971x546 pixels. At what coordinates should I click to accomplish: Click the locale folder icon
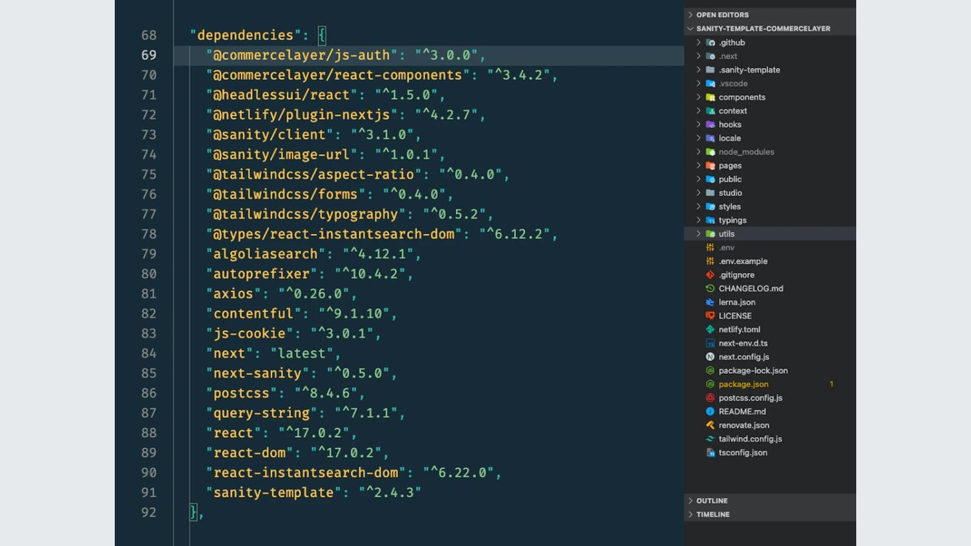point(710,138)
